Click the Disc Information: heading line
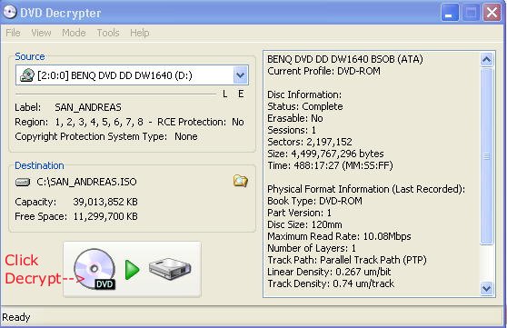This screenshot has height=328, width=507. (304, 94)
